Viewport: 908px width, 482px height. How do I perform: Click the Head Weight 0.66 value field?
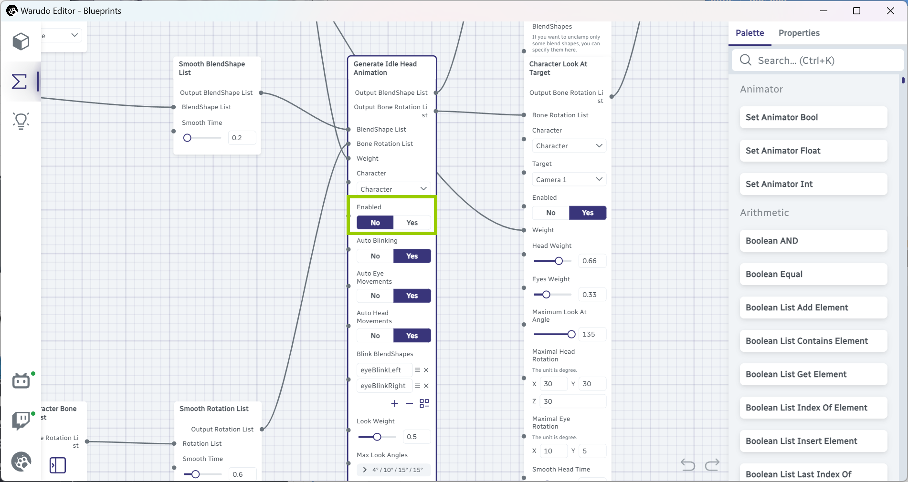tap(592, 261)
